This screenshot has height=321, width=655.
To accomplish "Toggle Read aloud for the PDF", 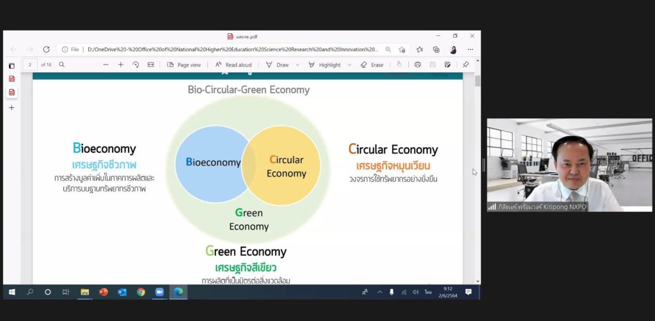I will click(x=233, y=65).
